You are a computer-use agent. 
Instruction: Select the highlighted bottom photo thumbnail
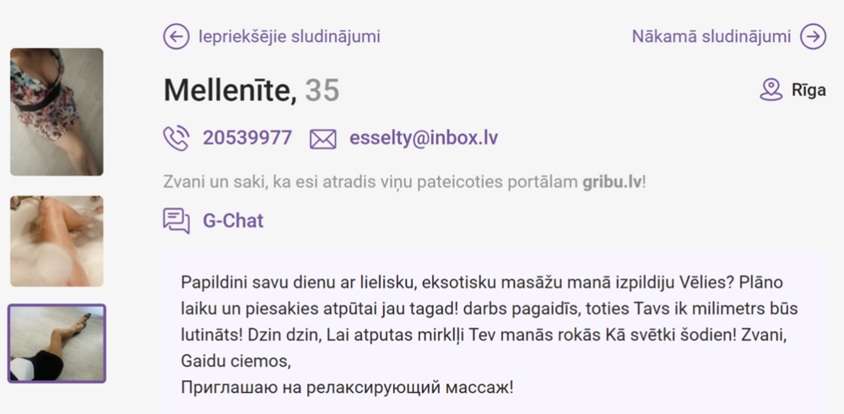click(57, 343)
